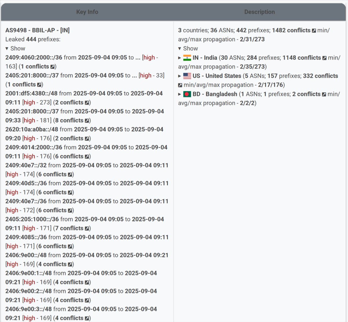This screenshot has height=322, width=348.
Task: Select prefix text 2001:df5:4380::/48
Action: 31,93
